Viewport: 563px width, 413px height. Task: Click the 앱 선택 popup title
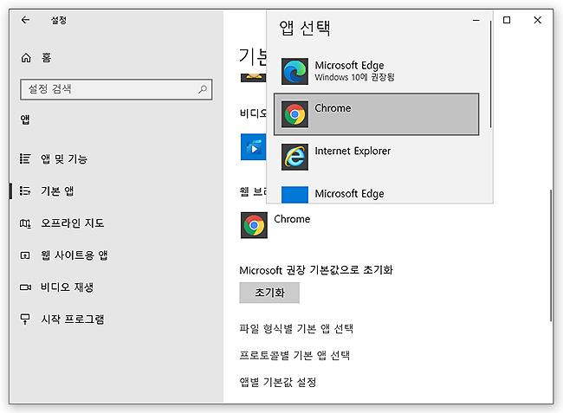tap(305, 28)
